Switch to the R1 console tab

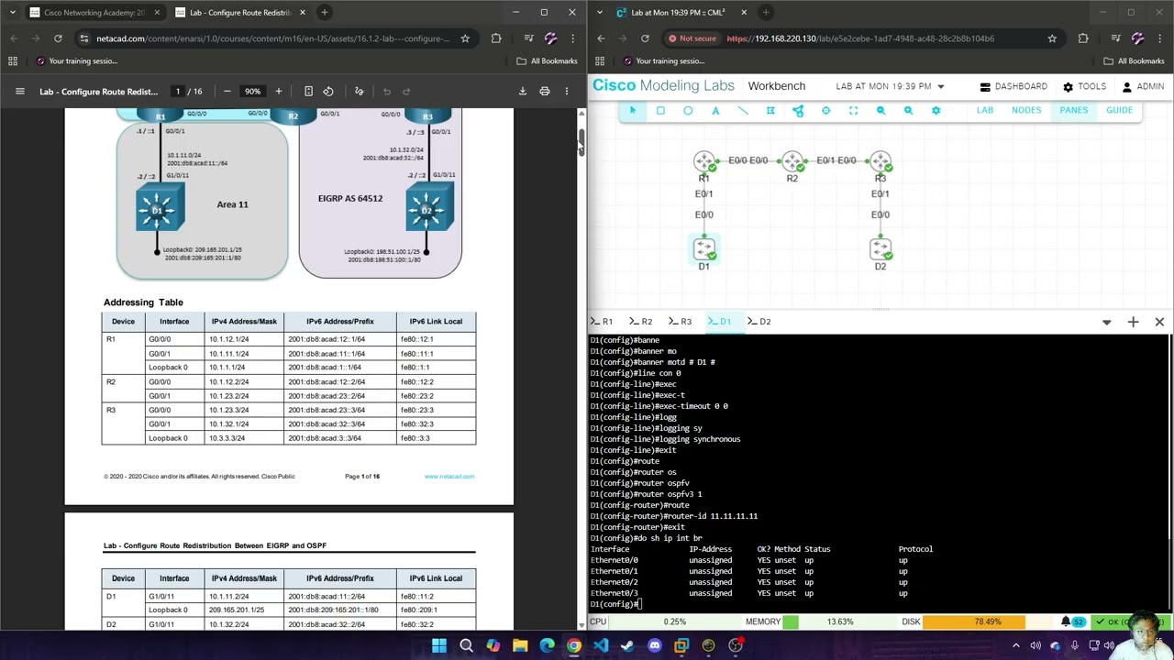[603, 322]
